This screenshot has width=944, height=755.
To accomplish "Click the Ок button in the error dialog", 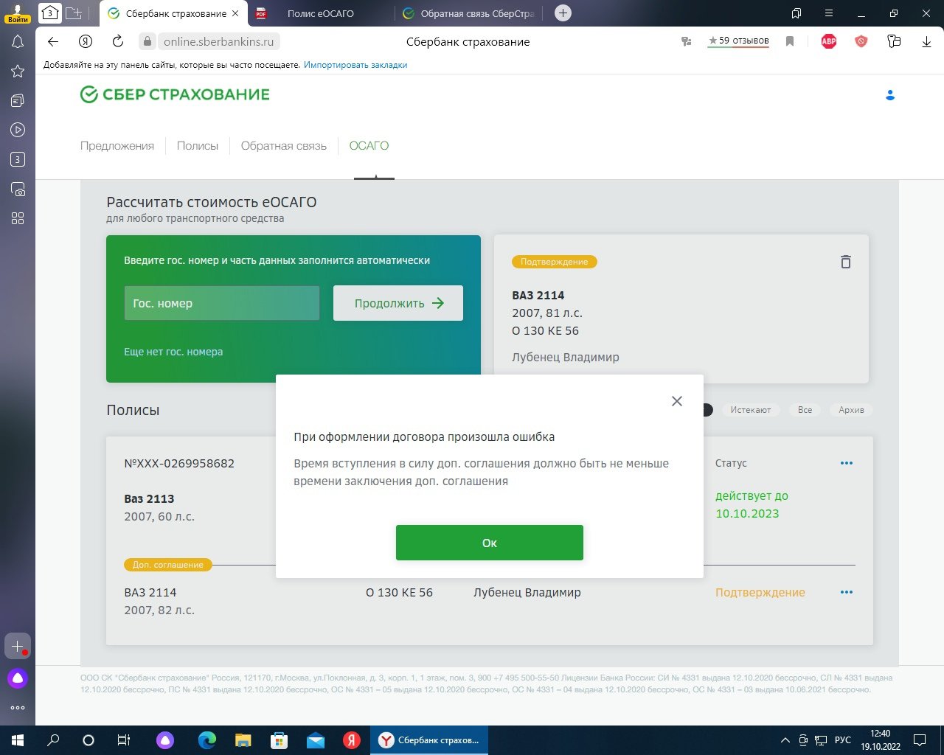I will (x=490, y=543).
